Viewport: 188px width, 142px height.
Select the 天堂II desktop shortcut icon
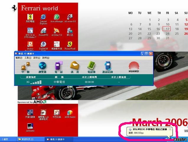[x=30, y=114]
